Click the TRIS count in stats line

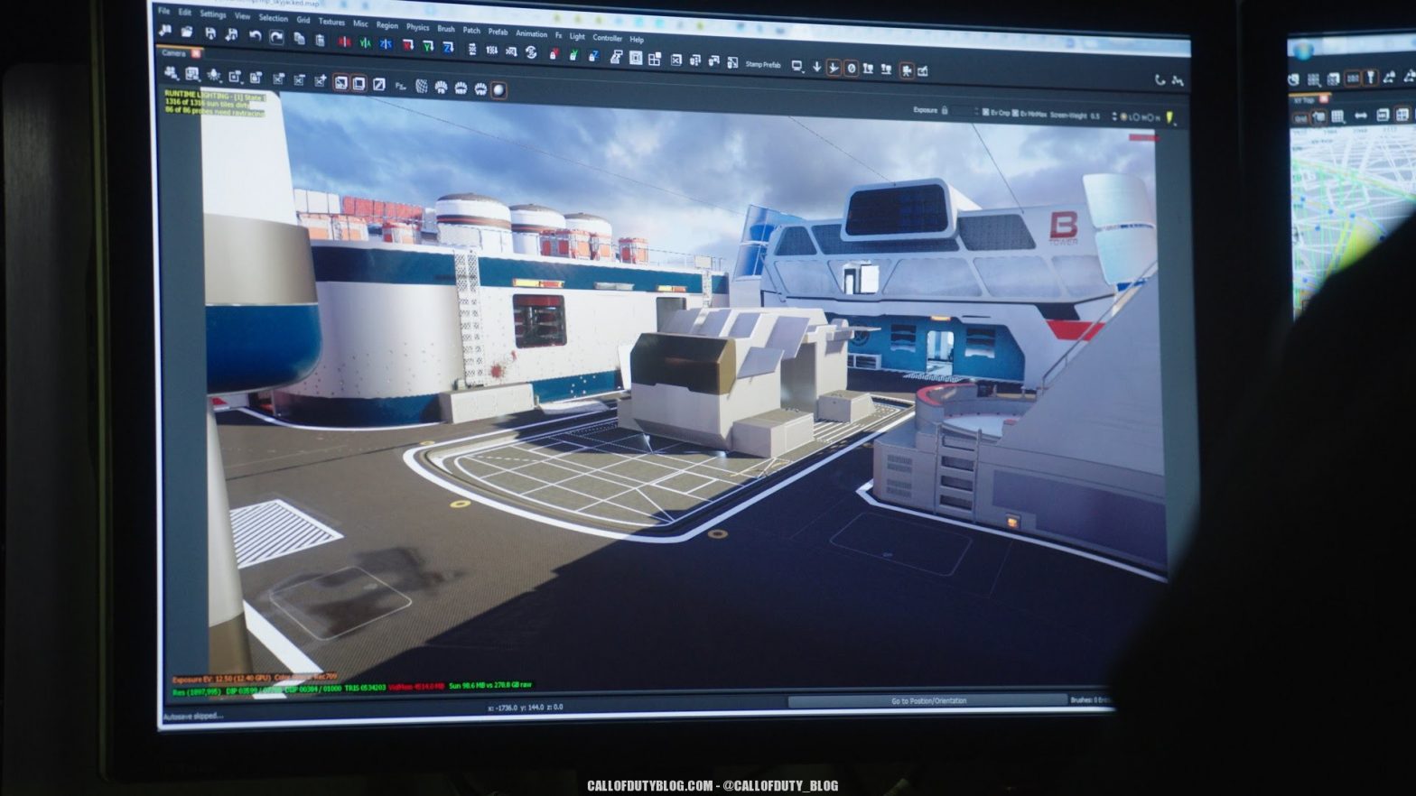[365, 688]
